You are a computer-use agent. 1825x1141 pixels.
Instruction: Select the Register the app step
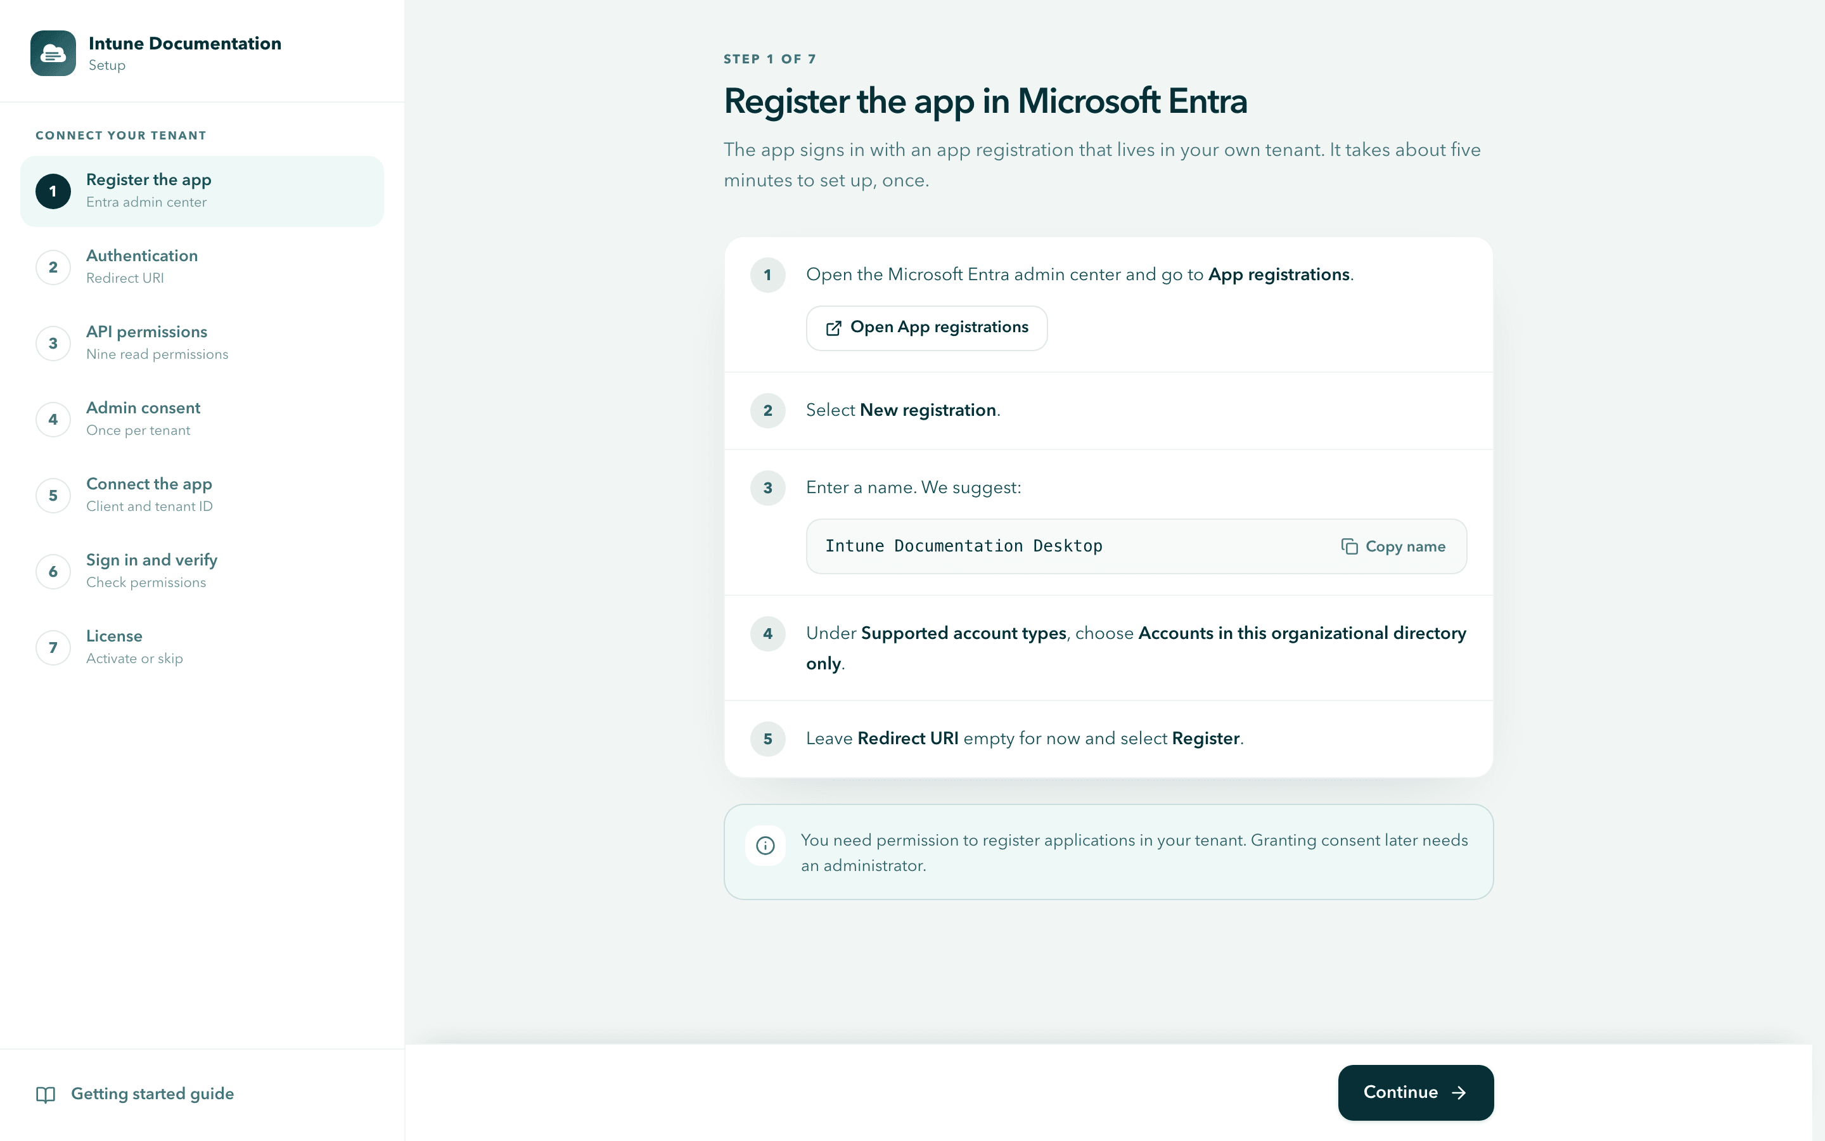coord(202,191)
